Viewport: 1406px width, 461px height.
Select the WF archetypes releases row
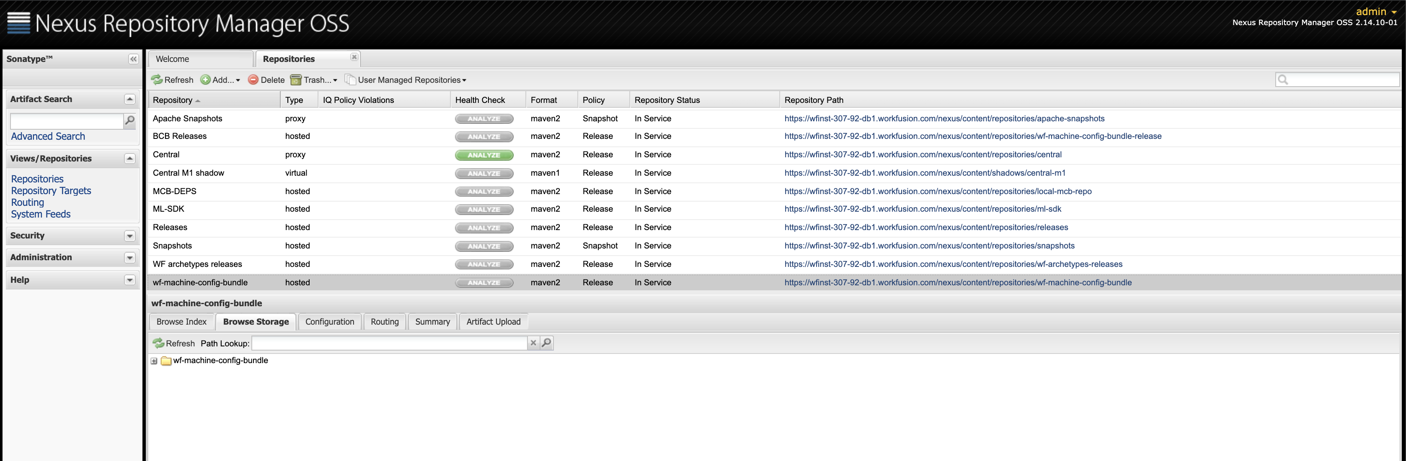tap(775, 264)
